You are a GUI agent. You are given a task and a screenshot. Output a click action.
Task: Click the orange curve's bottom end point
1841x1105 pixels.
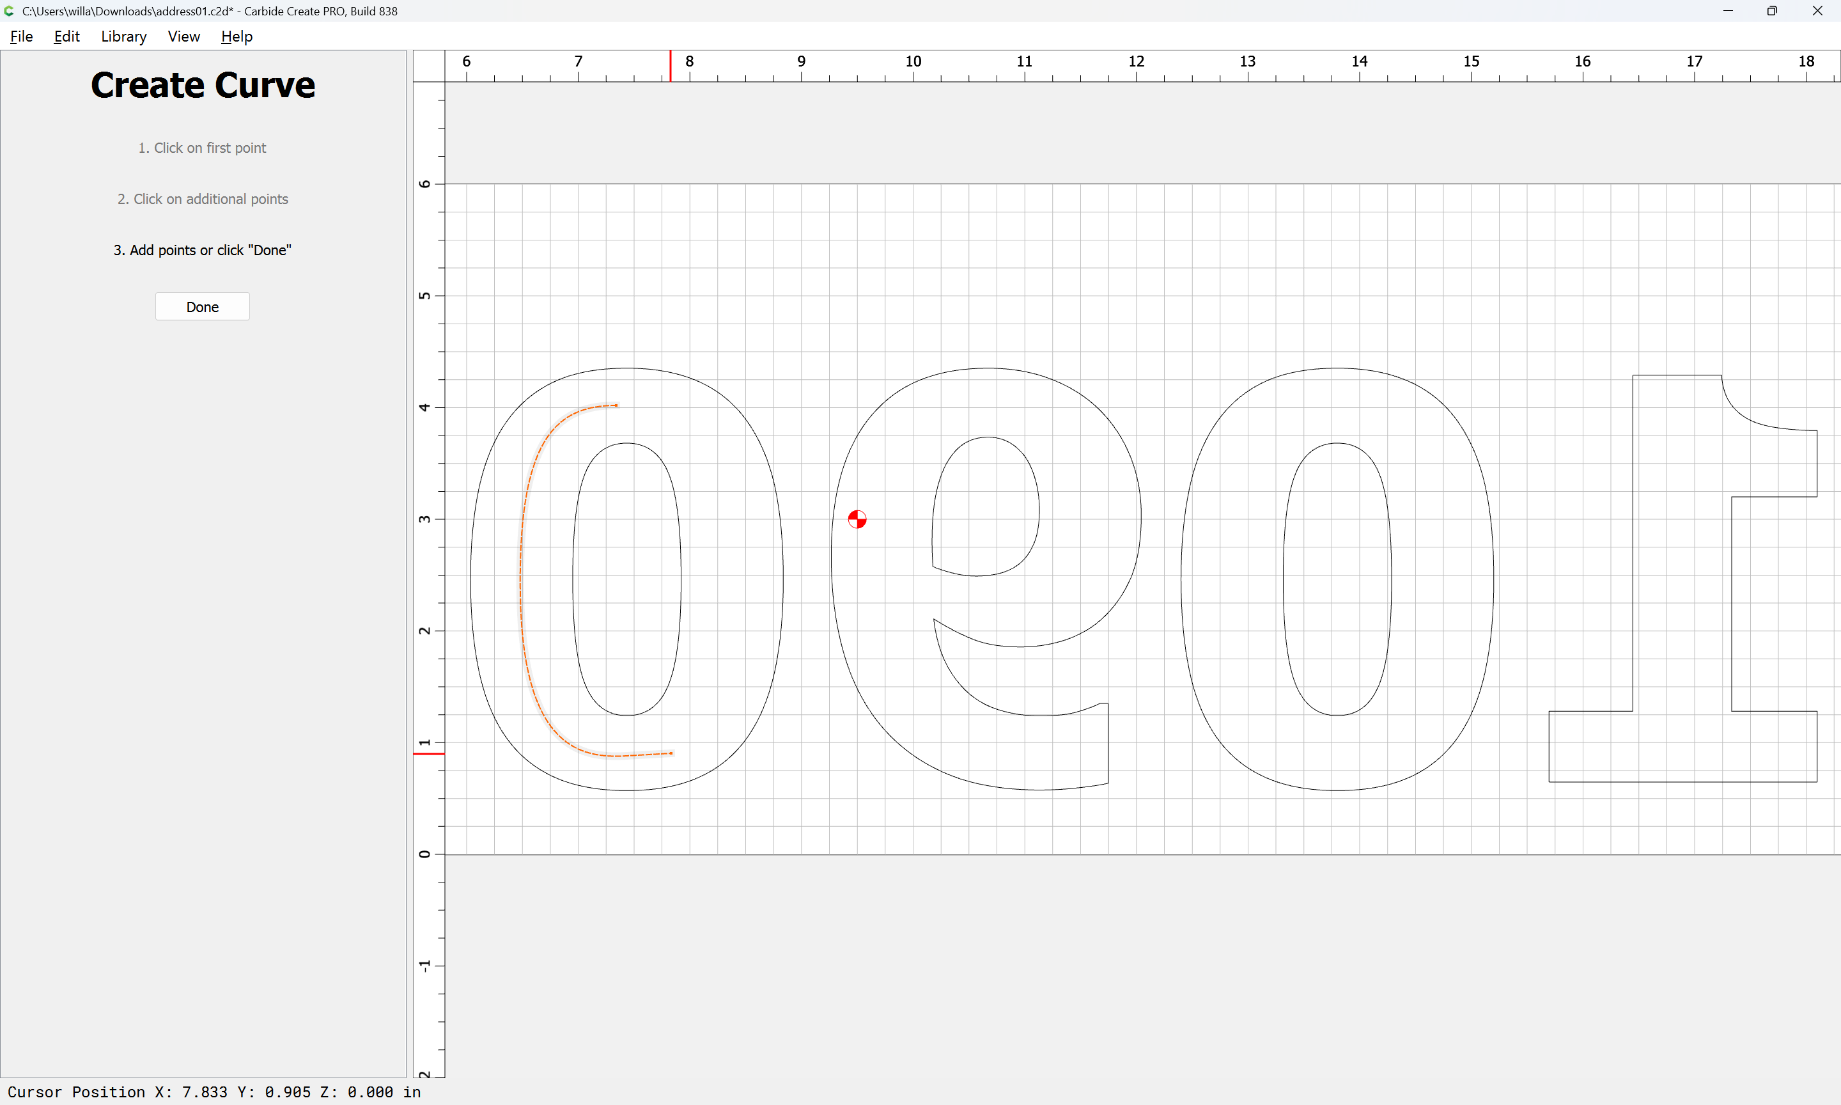tap(671, 753)
